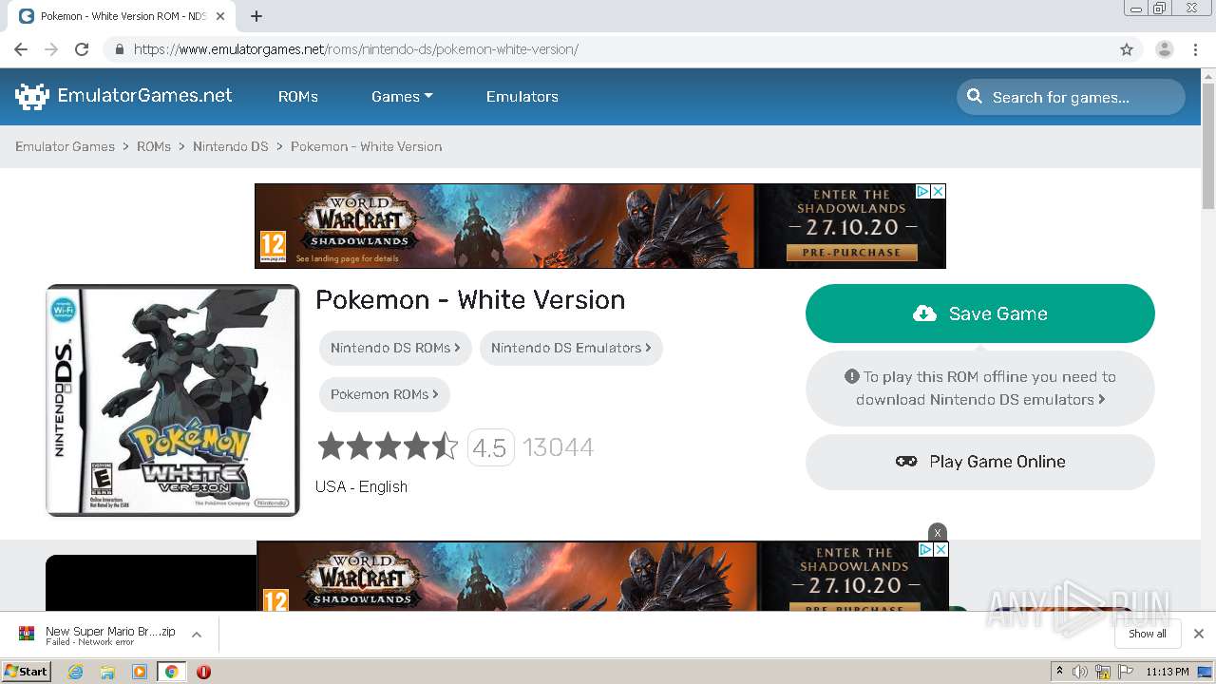1216x684 pixels.
Task: Open the top World of Warcraft banner
Action: click(x=600, y=226)
